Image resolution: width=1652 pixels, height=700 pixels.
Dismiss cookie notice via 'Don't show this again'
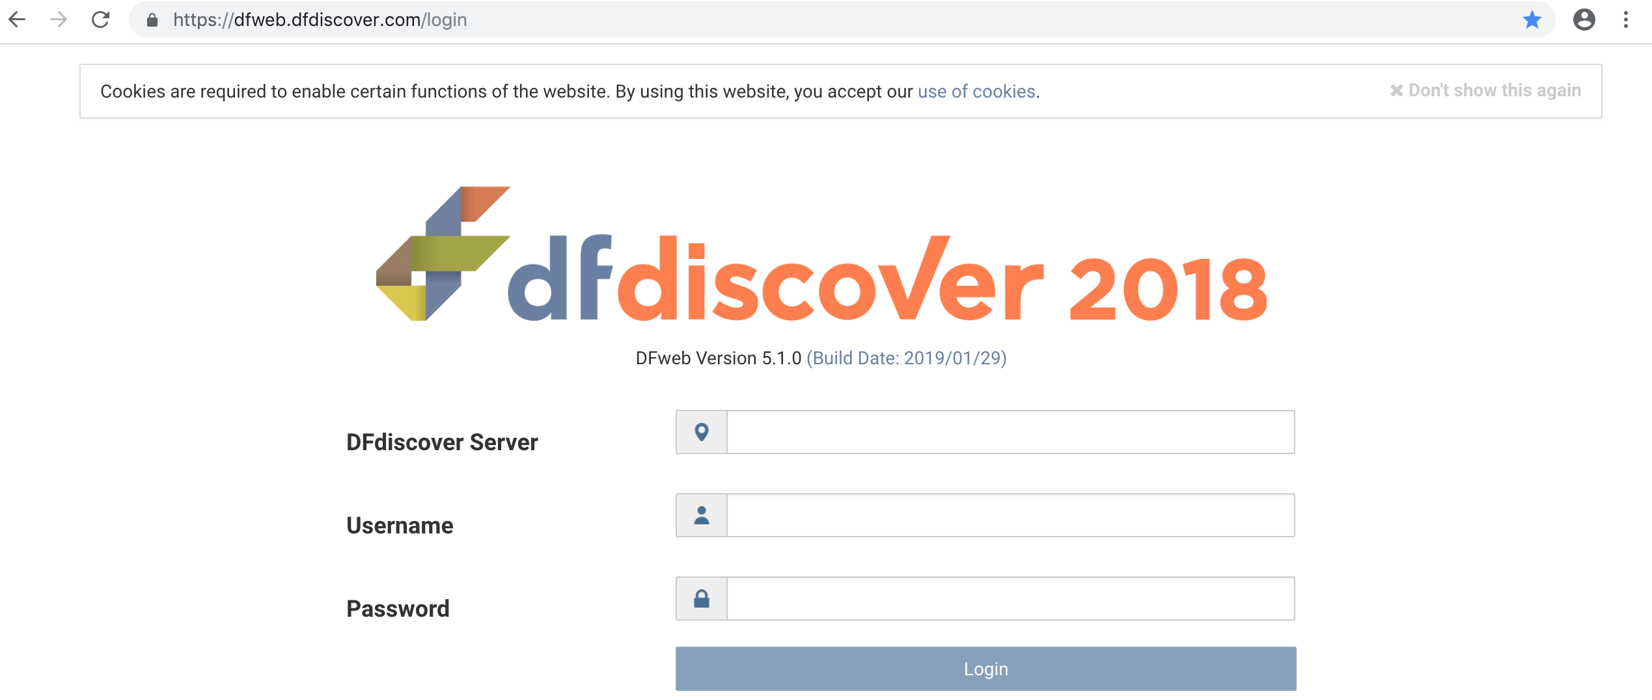click(x=1485, y=90)
